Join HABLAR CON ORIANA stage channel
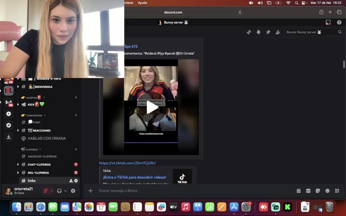This screenshot has height=216, width=346. [50, 138]
